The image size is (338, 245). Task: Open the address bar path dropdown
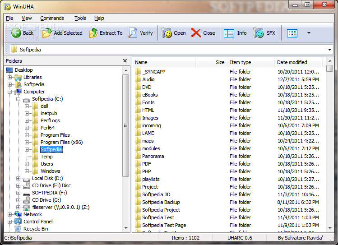[x=329, y=50]
